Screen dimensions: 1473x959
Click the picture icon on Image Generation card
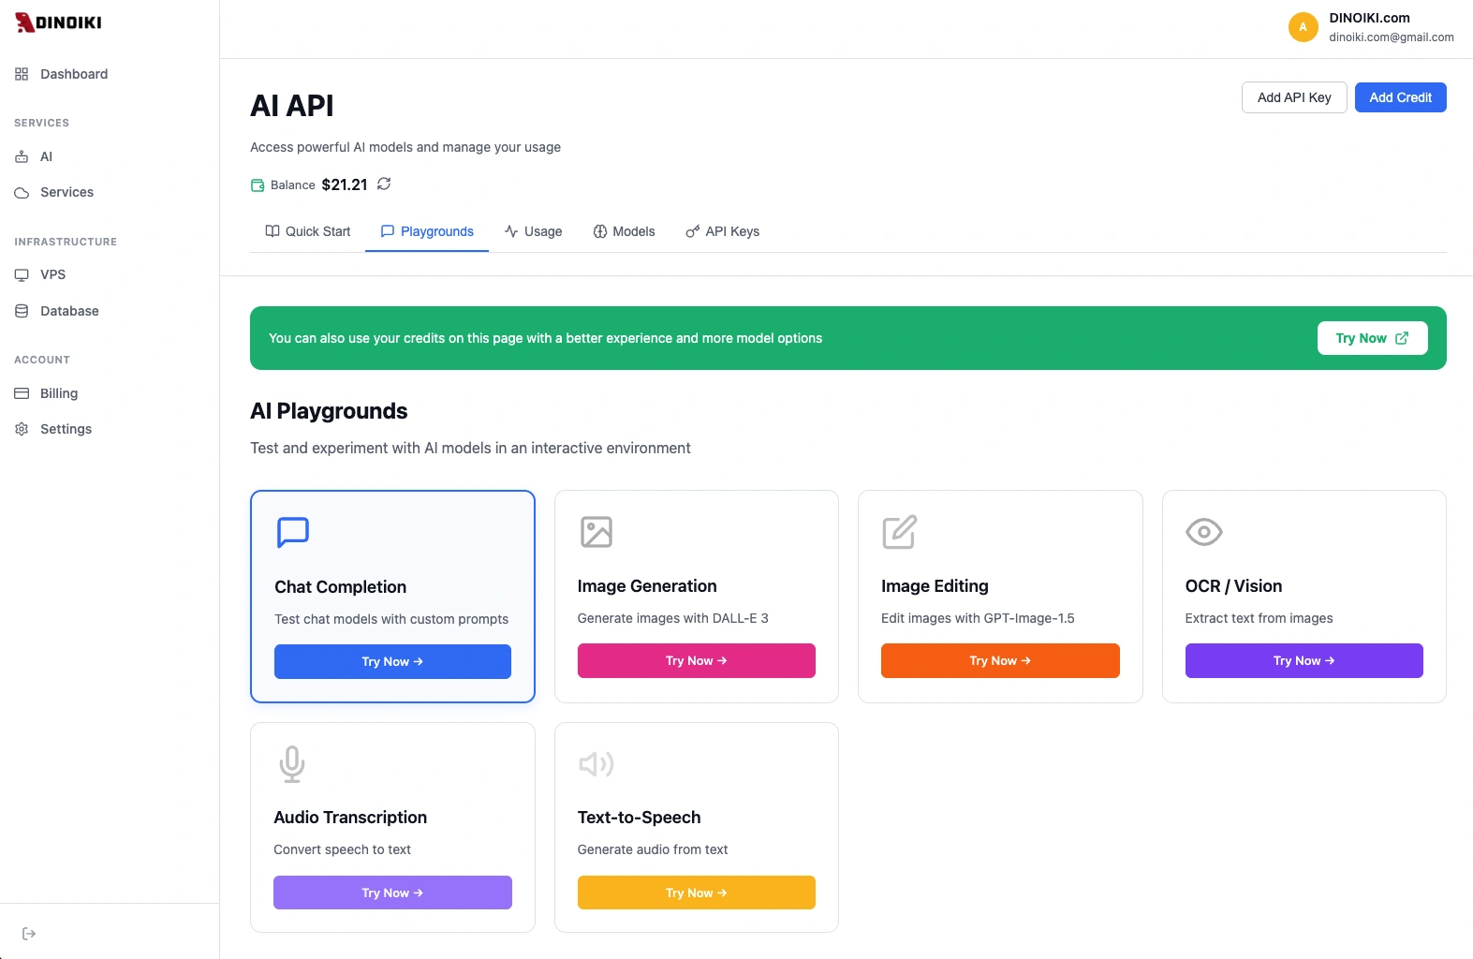(x=596, y=532)
